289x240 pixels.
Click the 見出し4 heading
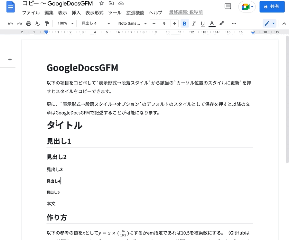53,181
